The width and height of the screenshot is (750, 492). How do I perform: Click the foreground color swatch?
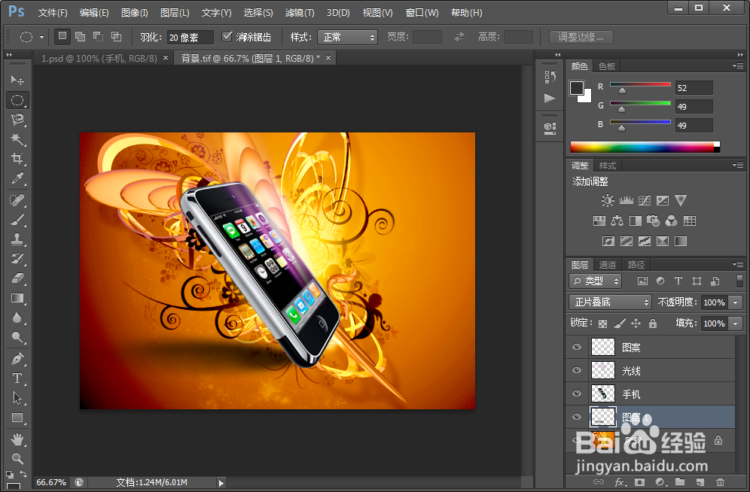pyautogui.click(x=576, y=88)
